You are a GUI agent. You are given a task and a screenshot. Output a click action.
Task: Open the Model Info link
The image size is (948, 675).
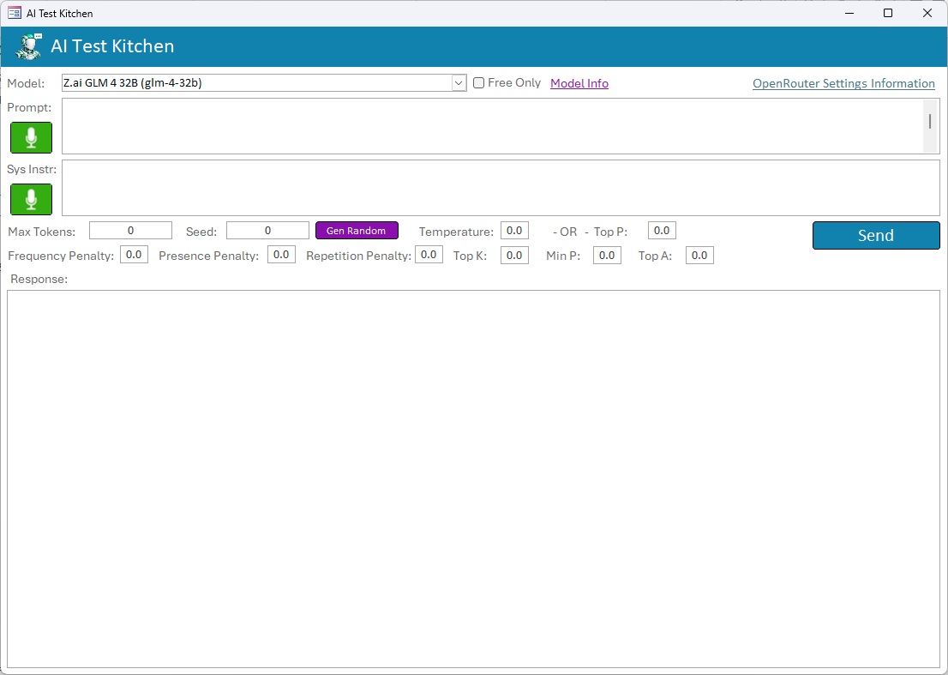[x=579, y=83]
